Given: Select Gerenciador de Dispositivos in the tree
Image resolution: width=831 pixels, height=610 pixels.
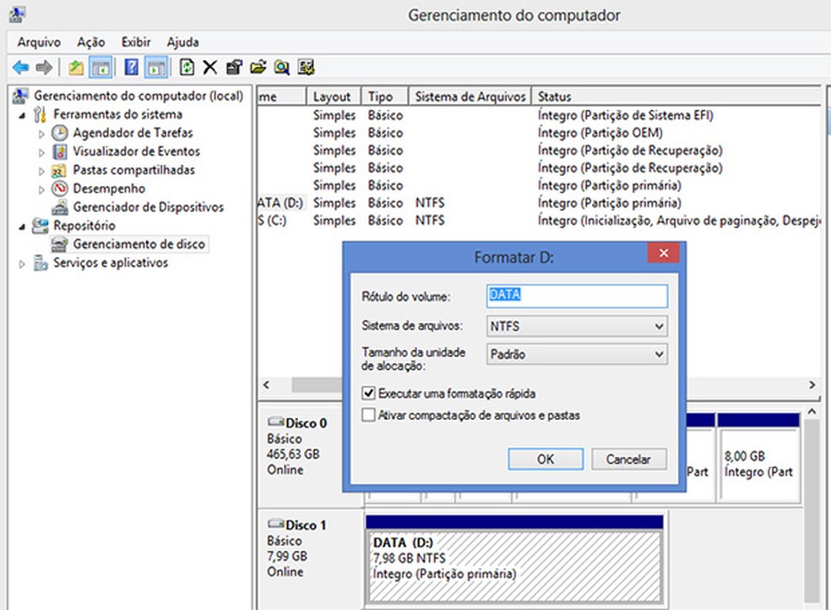Looking at the screenshot, I should click(x=148, y=207).
